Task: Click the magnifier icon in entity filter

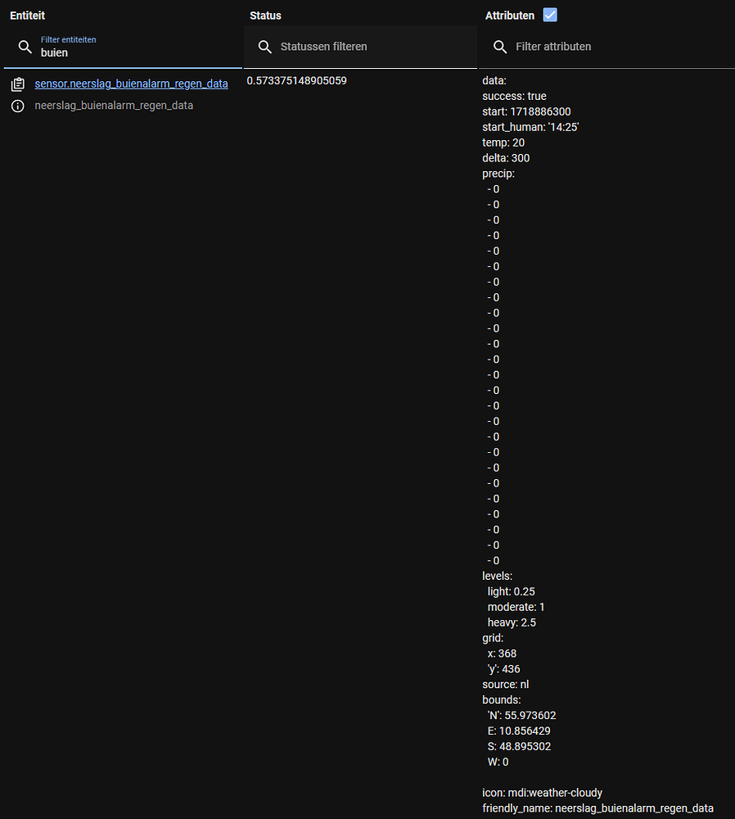Action: click(x=25, y=48)
